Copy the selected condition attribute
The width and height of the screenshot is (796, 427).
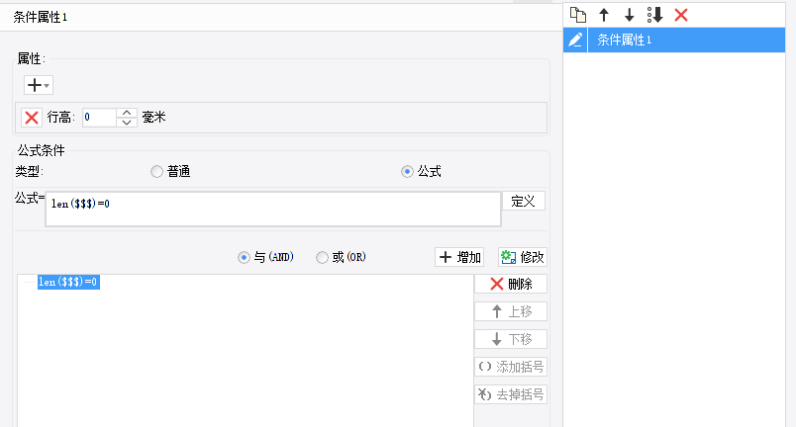tap(578, 15)
